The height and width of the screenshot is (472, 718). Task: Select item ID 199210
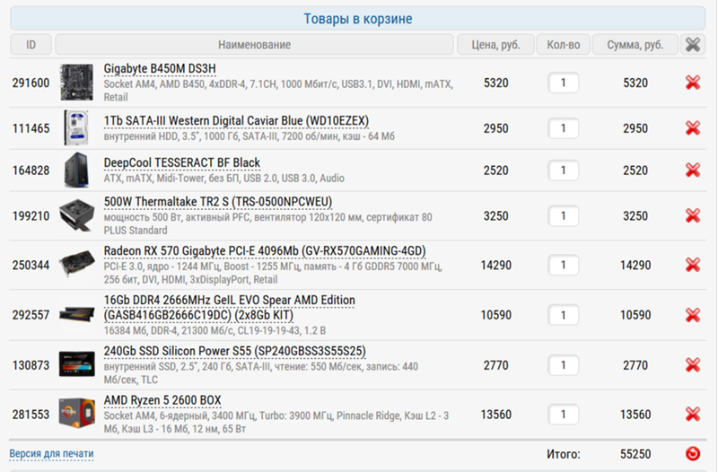(x=31, y=215)
